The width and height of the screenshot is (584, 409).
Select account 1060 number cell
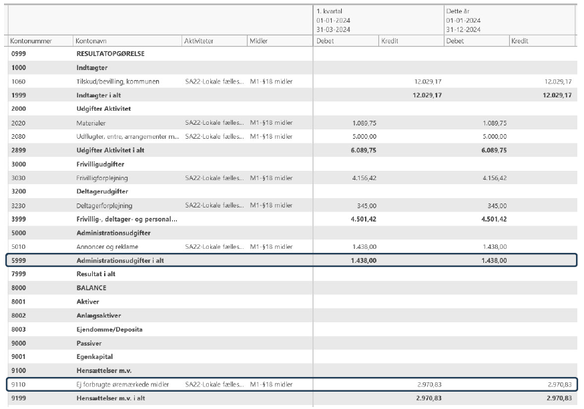click(19, 81)
